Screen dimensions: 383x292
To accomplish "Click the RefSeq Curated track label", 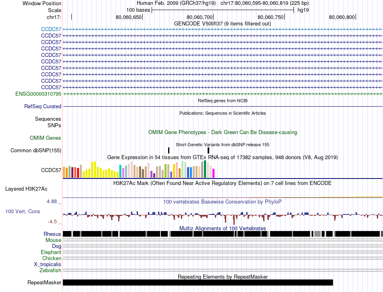I will coord(43,107).
